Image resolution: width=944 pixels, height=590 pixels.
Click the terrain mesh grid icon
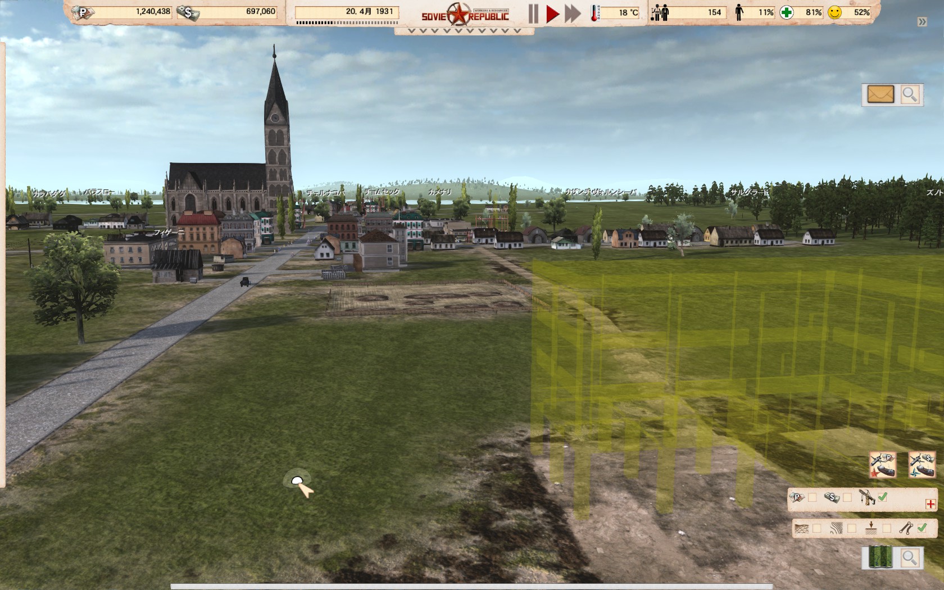(x=802, y=529)
